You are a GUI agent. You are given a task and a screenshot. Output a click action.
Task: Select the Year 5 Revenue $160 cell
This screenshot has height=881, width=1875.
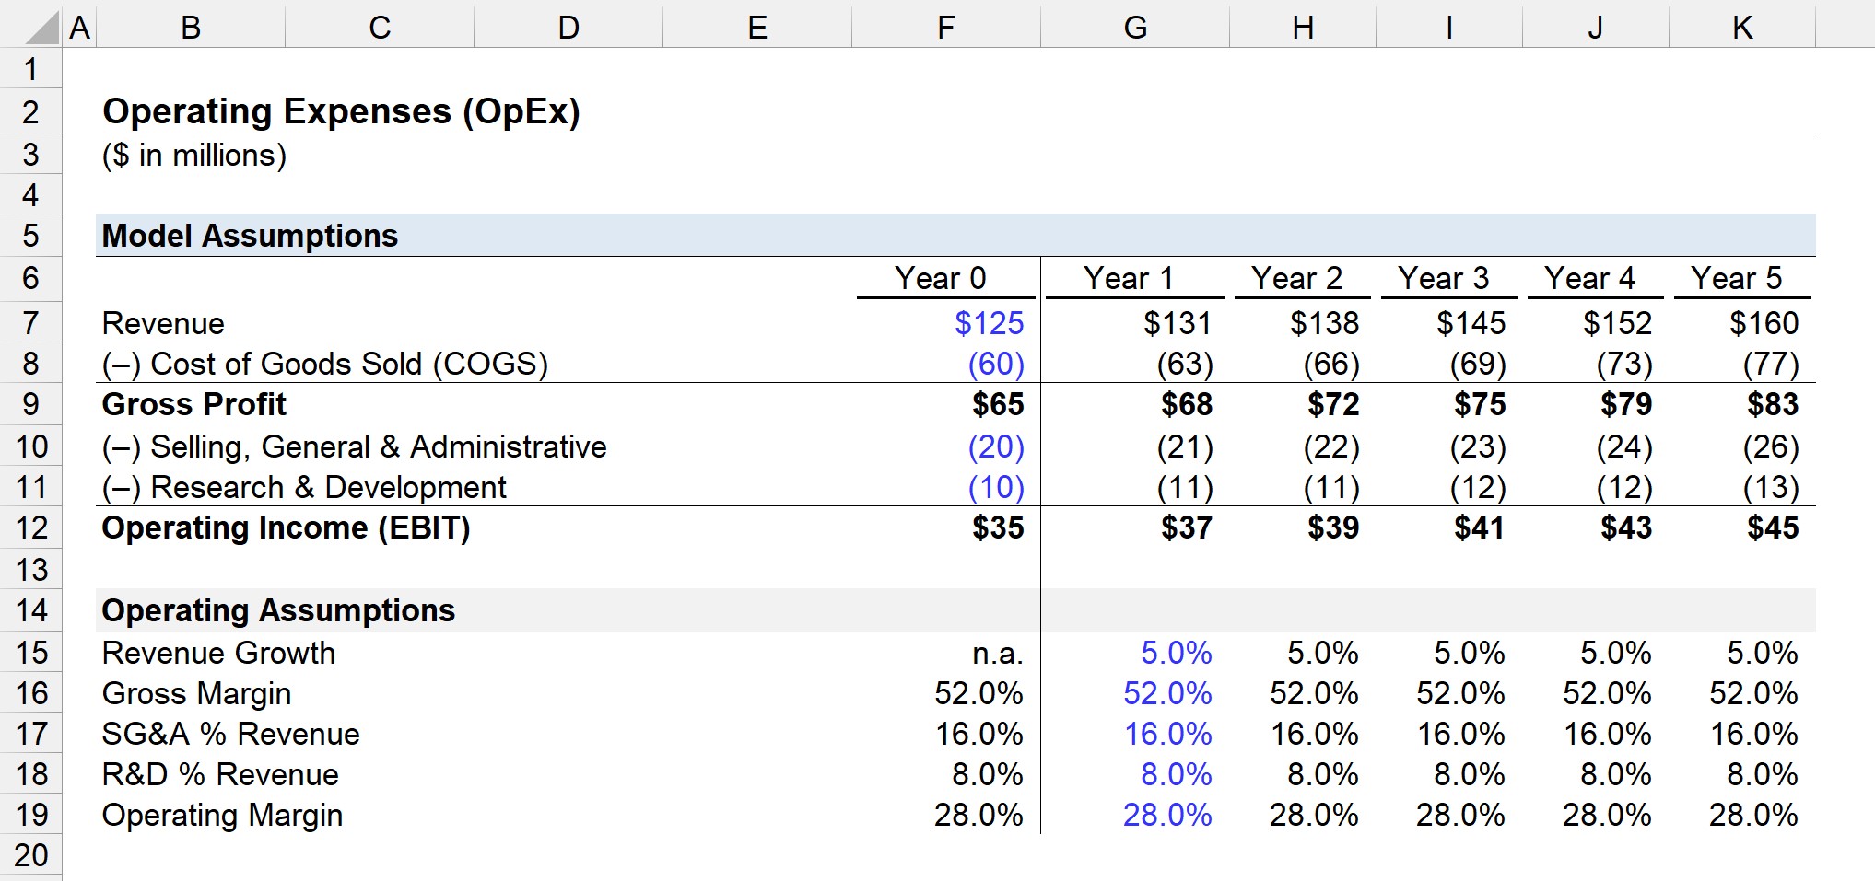1764,323
